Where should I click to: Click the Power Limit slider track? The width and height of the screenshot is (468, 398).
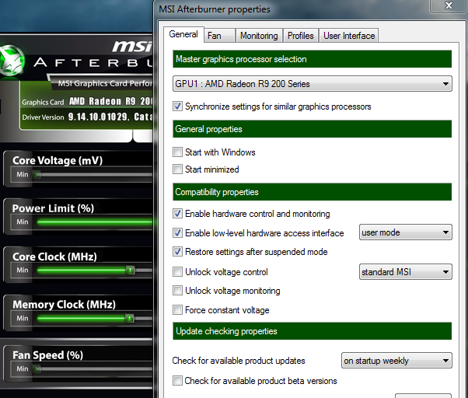click(94, 222)
